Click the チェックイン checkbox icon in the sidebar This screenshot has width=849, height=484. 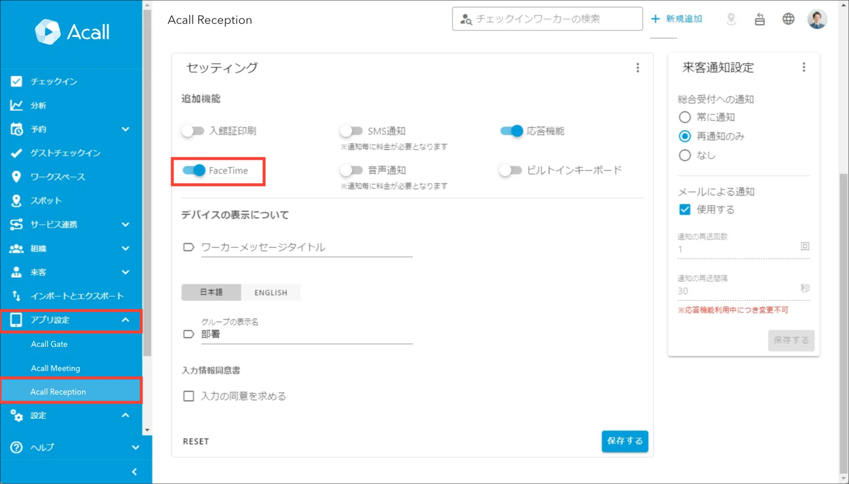click(x=17, y=82)
